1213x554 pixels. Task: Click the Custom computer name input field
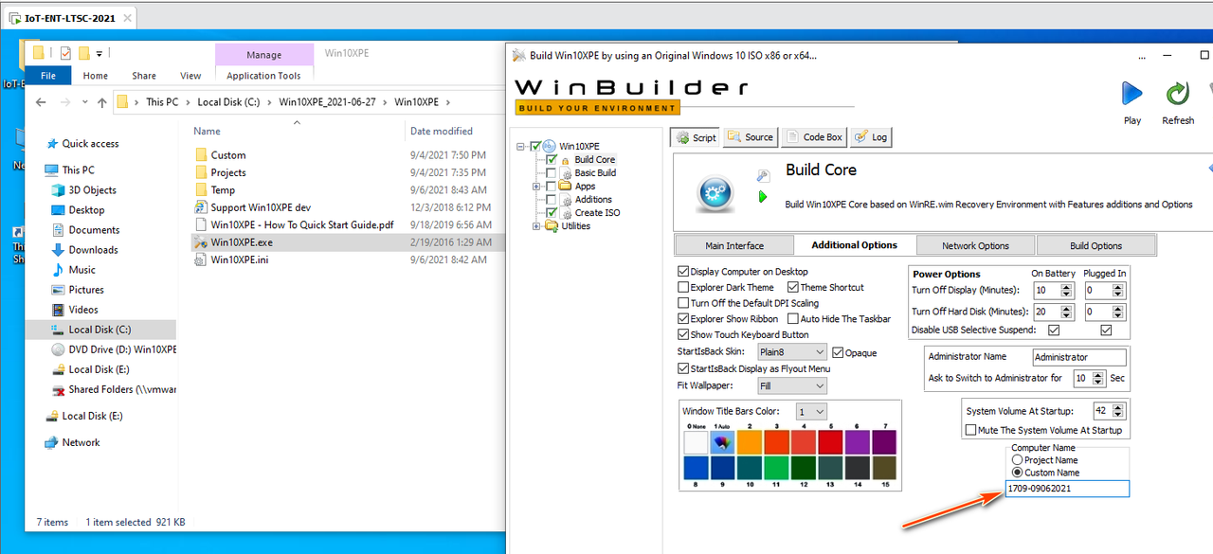coord(1067,489)
